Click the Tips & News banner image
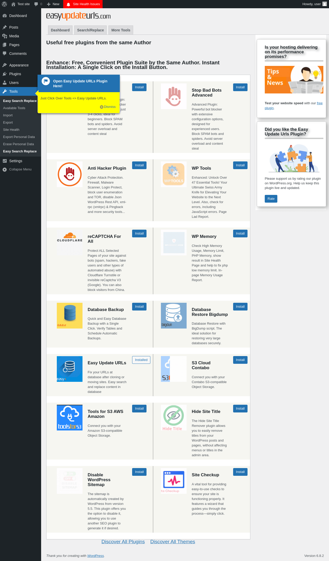This screenshot has height=561, width=329. click(294, 80)
